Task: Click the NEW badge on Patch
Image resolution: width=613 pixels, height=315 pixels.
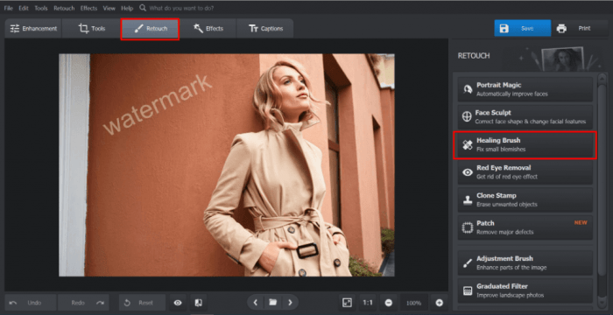Action: (x=581, y=223)
